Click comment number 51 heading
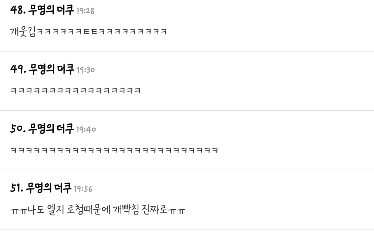 coord(51,188)
